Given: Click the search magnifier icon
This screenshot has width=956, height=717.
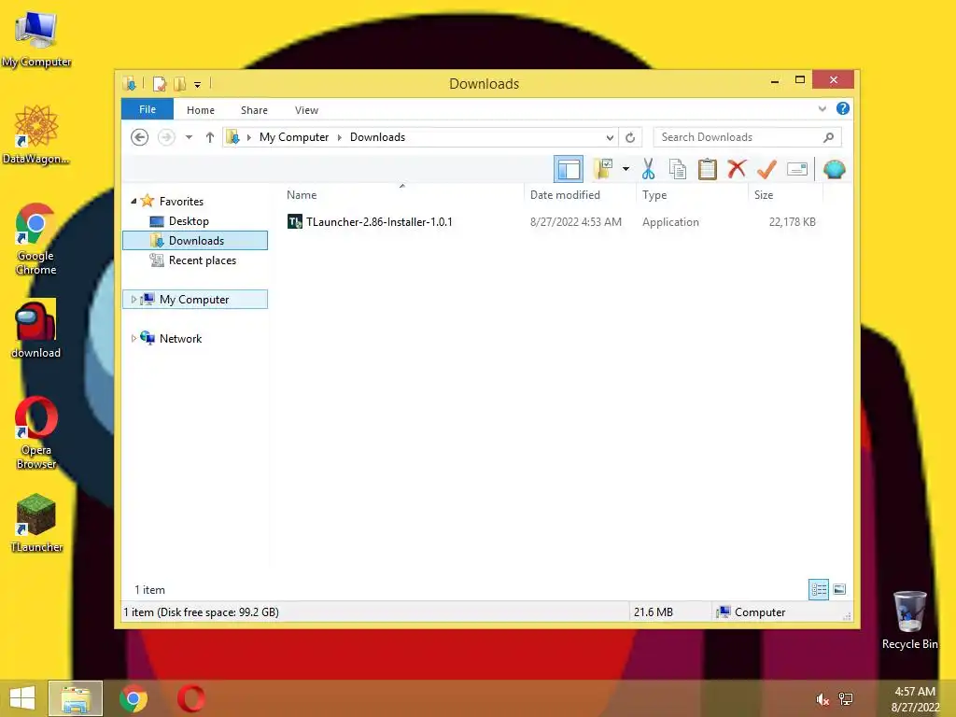Looking at the screenshot, I should point(828,137).
